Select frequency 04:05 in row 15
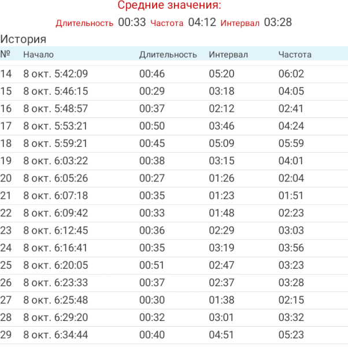 291,91
